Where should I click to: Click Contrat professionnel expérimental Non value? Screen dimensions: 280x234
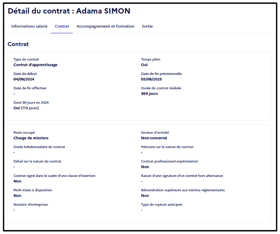click(145, 167)
